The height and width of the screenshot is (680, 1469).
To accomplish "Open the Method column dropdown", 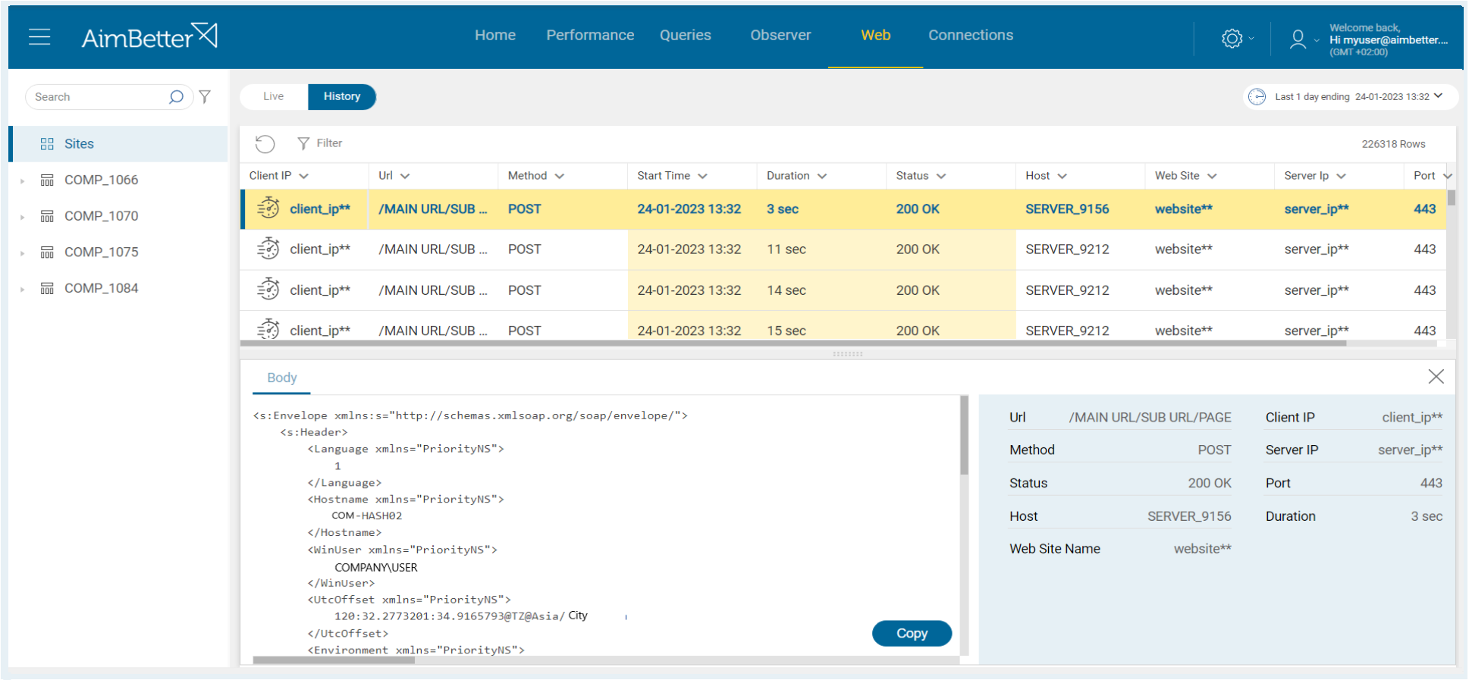I will [560, 176].
